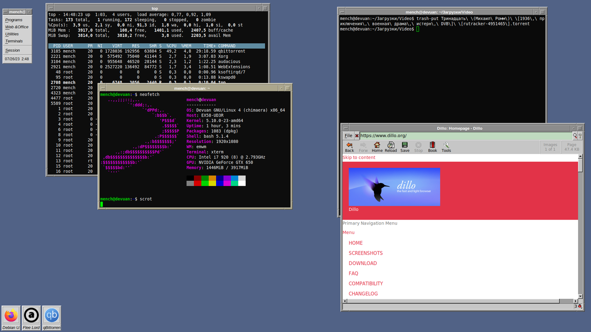Open the SCREENSHOTS link

[366, 253]
